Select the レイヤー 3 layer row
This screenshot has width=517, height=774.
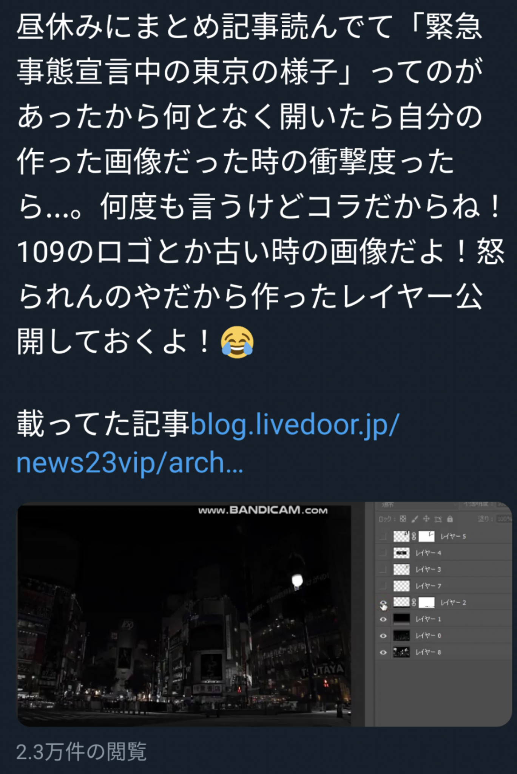(444, 569)
